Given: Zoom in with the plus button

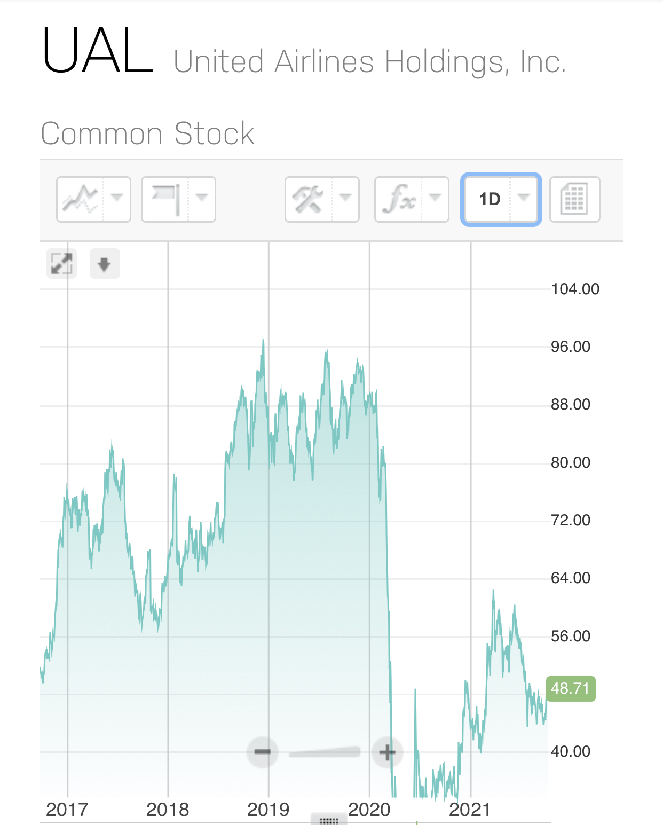Looking at the screenshot, I should pyautogui.click(x=387, y=752).
